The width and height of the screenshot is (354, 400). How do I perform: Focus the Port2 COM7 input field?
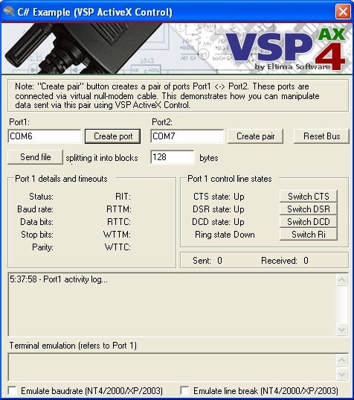coord(187,136)
